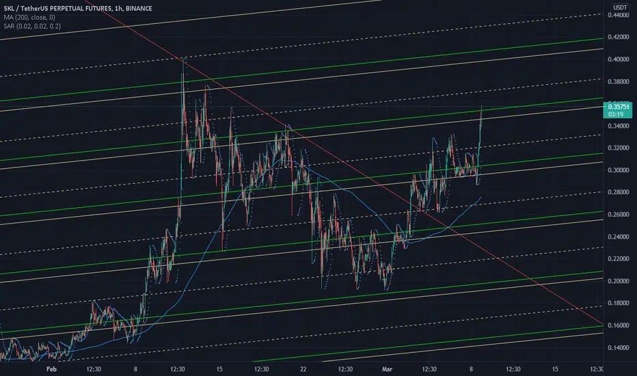Click the 0.14000 price axis label

tap(619, 347)
